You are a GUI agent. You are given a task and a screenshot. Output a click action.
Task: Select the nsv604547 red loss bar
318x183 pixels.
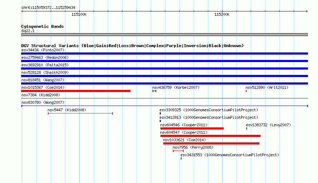(210, 136)
